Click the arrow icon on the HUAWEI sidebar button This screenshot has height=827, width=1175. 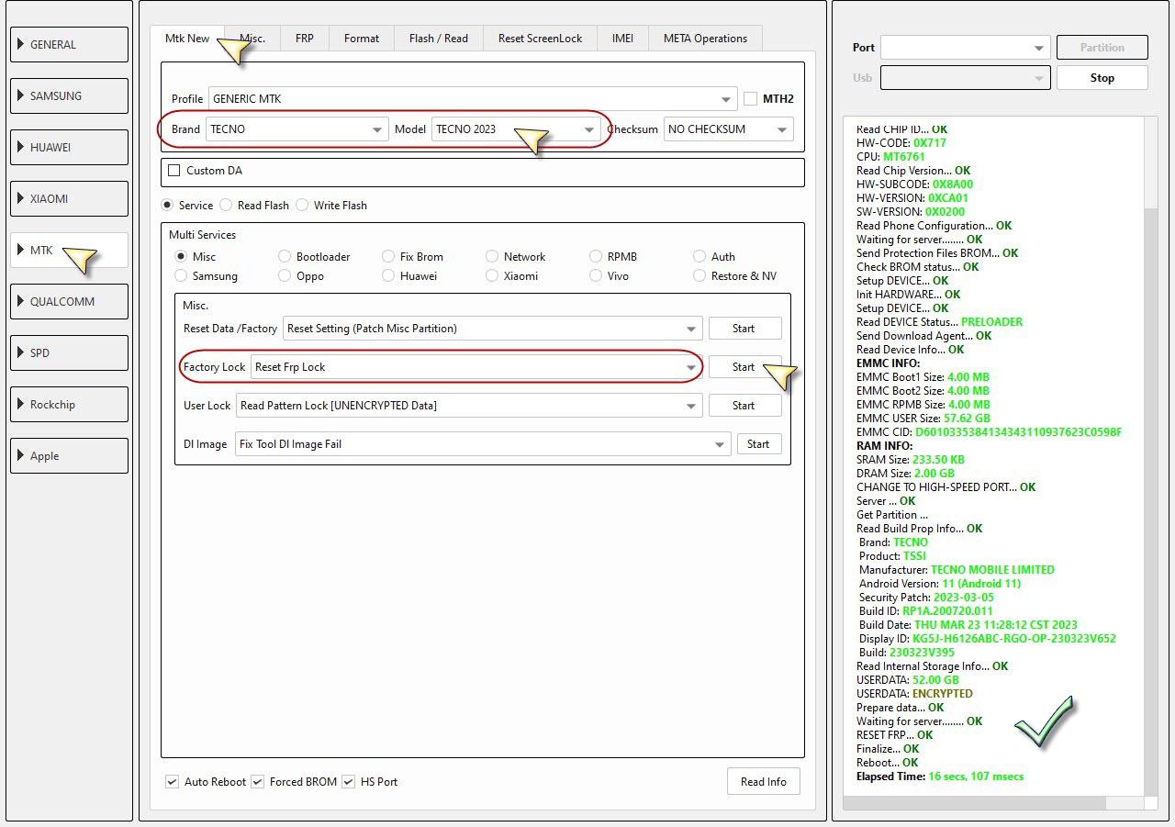coord(20,148)
